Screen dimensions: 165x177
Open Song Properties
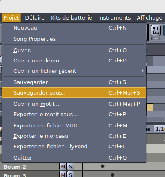tap(74, 39)
